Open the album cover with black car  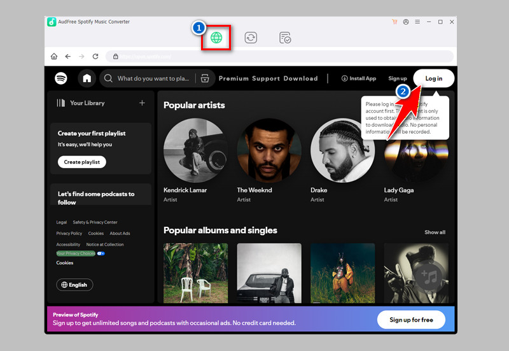[x=269, y=273]
